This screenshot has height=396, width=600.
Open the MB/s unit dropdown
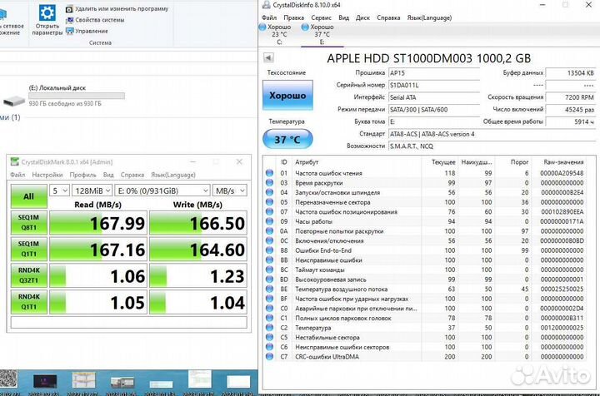click(x=230, y=191)
